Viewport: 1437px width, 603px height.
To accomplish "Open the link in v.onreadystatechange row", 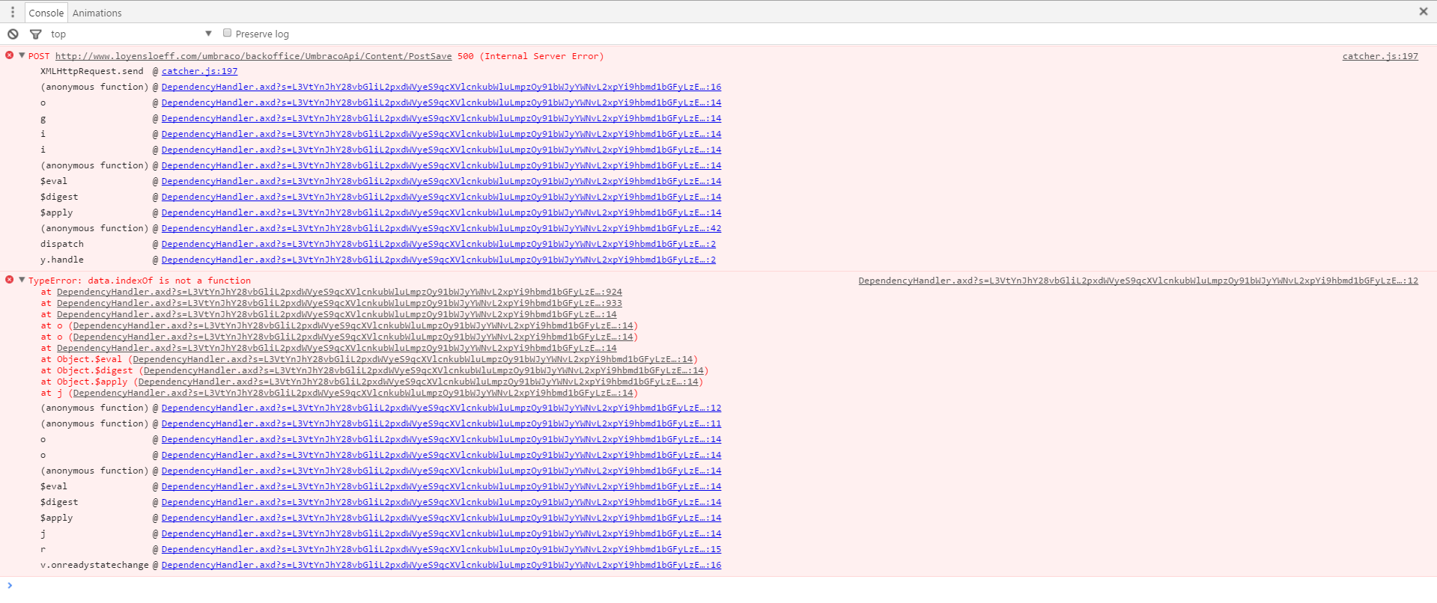I will [441, 565].
